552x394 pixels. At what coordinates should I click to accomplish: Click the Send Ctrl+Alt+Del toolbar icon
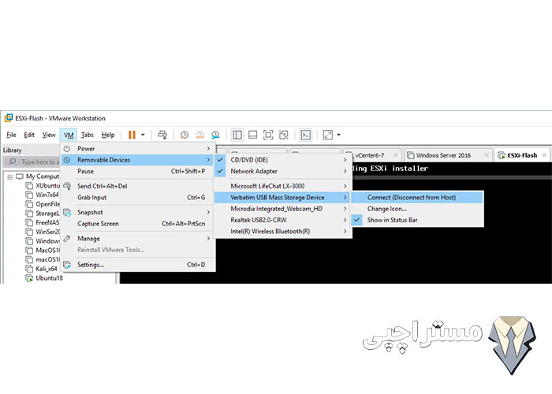tap(162, 135)
